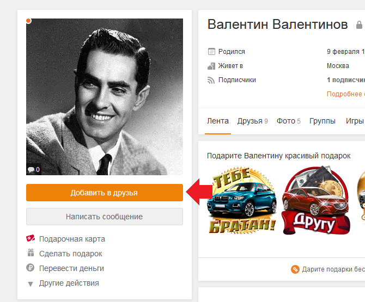Screen dimensions: 365x302
Task: Click the comment bubble icon on the photo
Action: tap(31, 169)
